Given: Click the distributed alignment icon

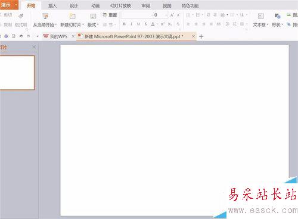Looking at the screenshot, I should 219,24.
